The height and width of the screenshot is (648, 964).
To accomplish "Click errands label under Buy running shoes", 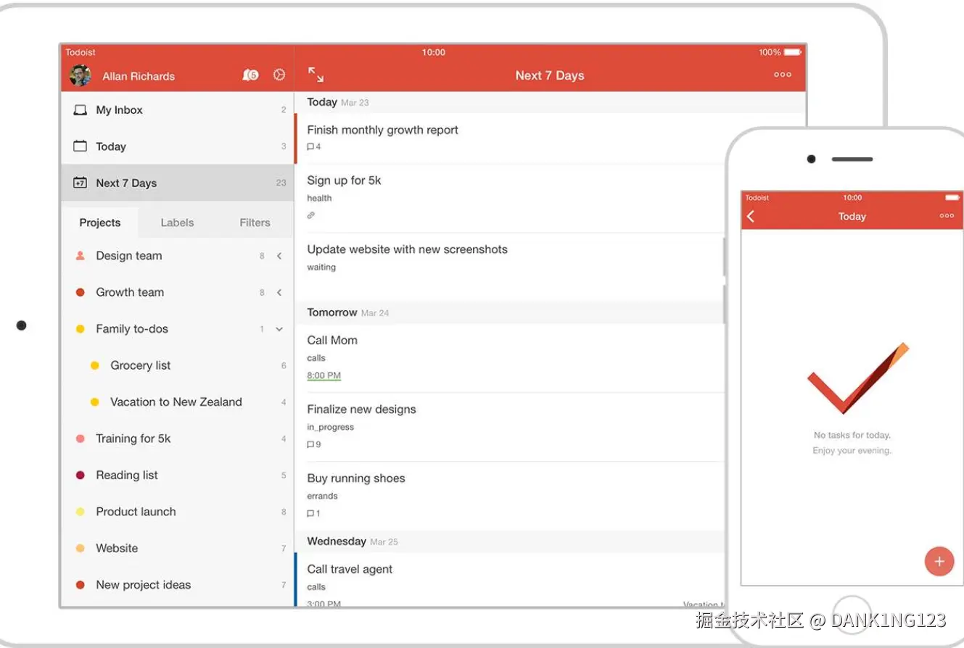I will 322,497.
